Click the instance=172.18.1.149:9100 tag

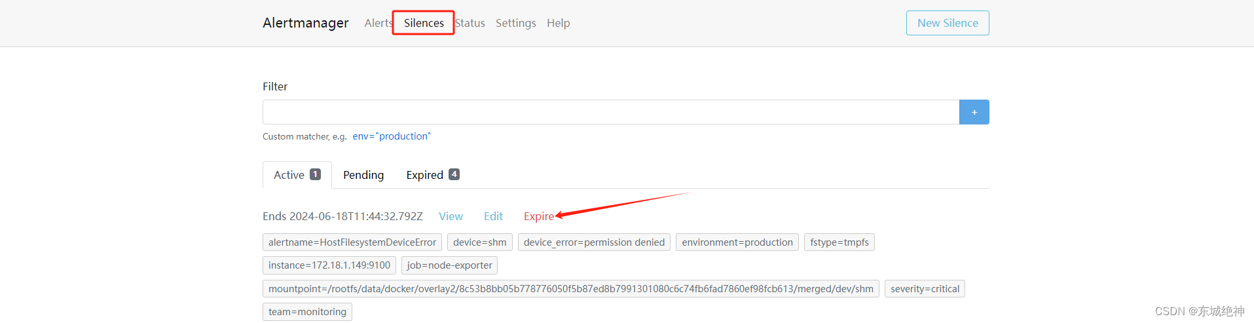(x=329, y=265)
